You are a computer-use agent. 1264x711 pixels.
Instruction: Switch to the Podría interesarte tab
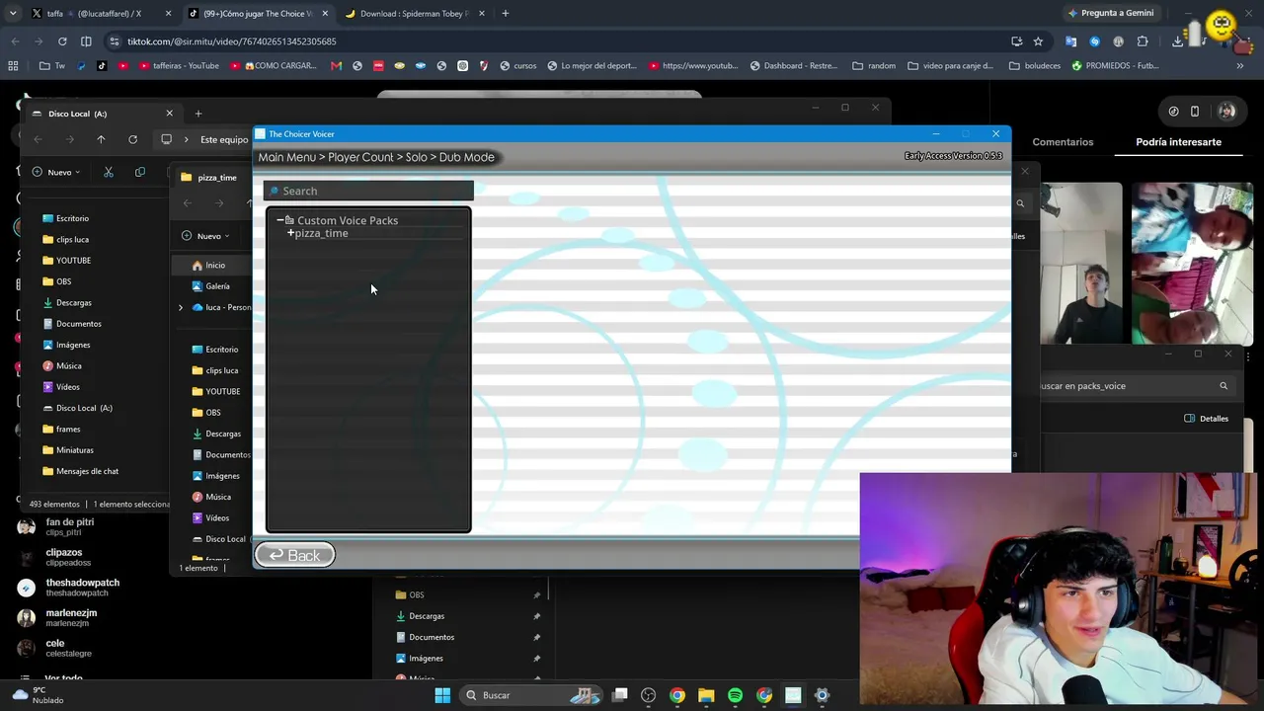(1178, 142)
